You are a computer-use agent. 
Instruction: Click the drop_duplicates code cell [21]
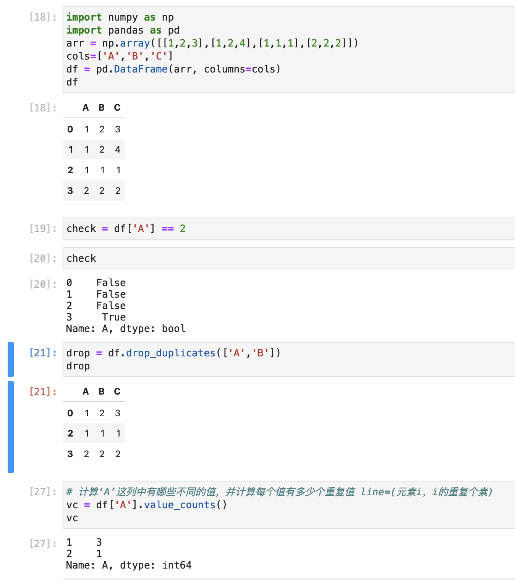coord(289,359)
